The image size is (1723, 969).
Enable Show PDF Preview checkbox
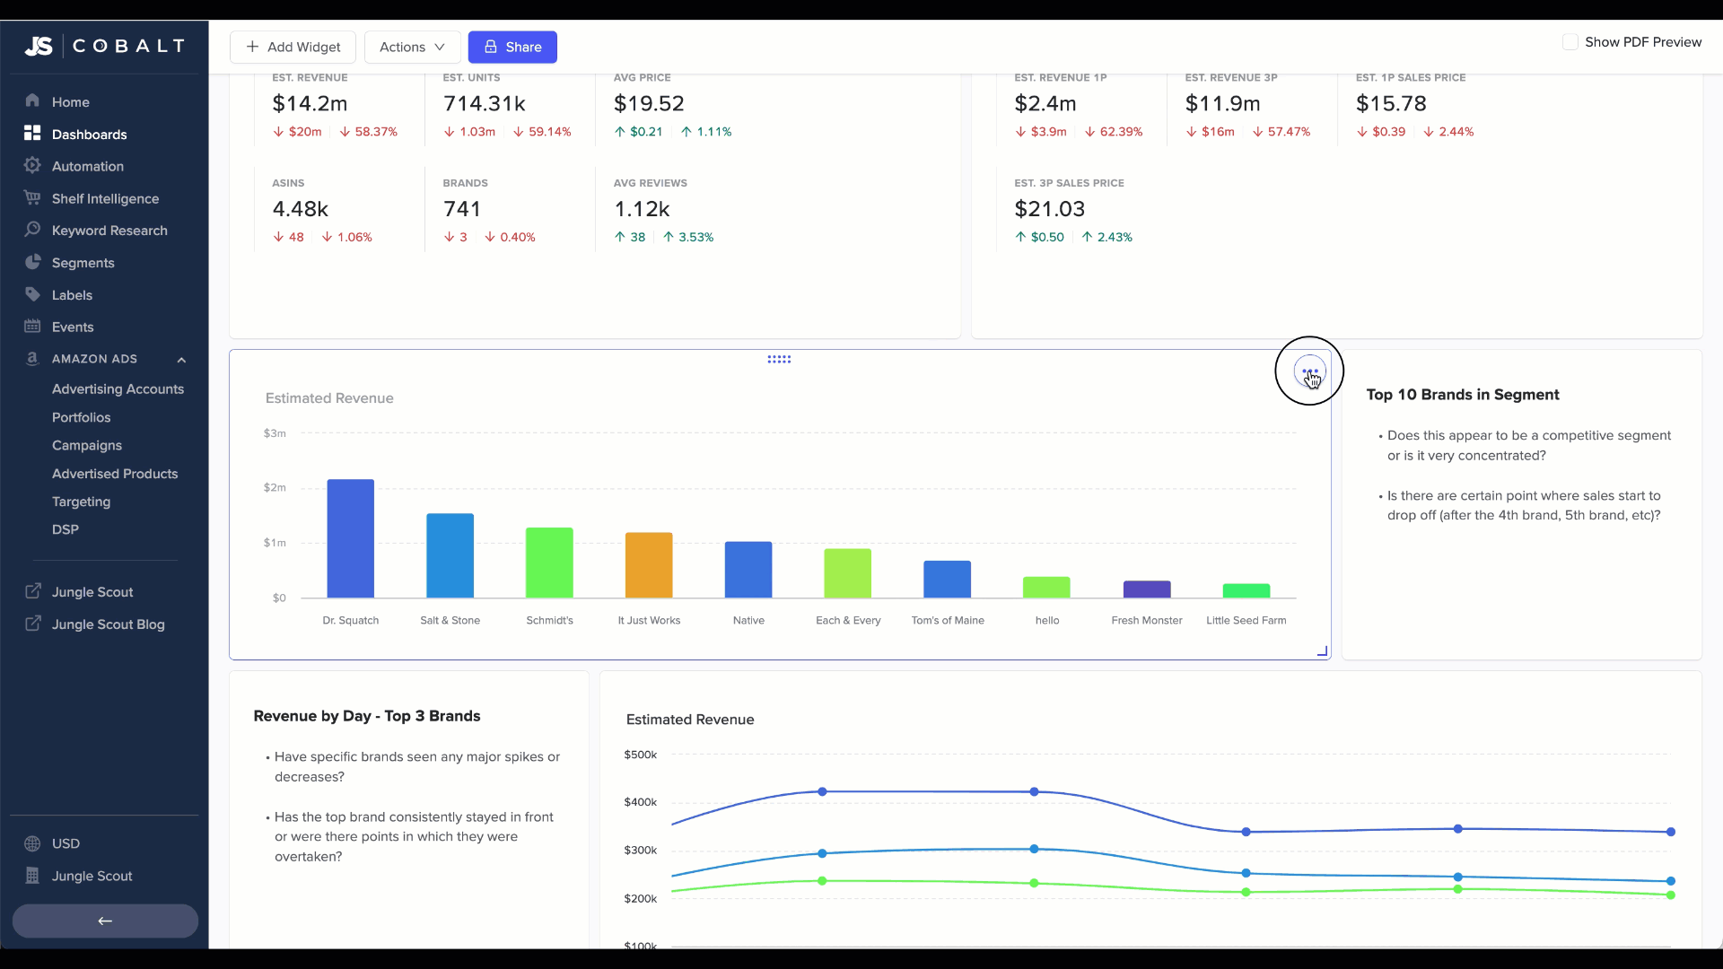(x=1570, y=42)
